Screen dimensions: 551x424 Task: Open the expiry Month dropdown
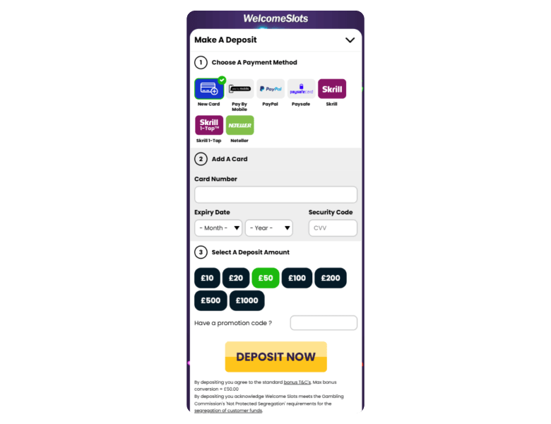pyautogui.click(x=218, y=228)
